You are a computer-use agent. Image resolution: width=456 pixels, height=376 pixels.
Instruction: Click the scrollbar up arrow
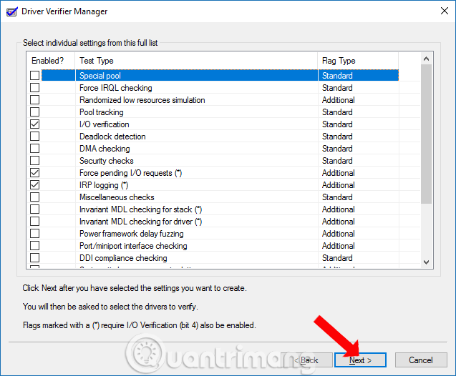[x=427, y=59]
